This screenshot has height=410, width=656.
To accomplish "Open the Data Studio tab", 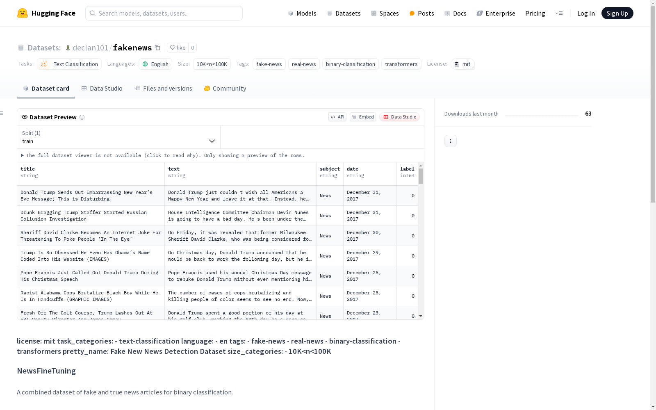I will tap(102, 88).
